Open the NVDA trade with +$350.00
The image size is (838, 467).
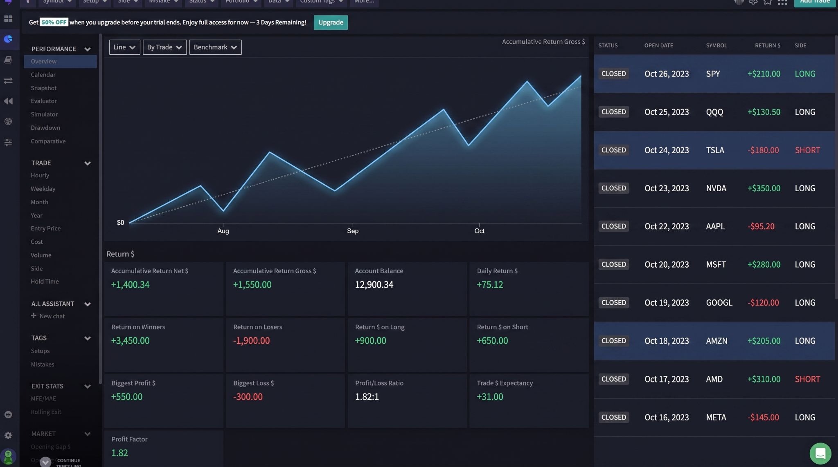coord(714,188)
